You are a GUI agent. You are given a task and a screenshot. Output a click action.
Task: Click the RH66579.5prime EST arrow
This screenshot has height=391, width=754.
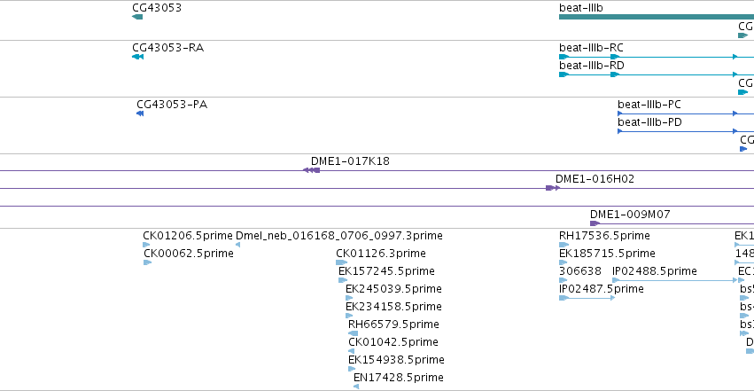353,333
